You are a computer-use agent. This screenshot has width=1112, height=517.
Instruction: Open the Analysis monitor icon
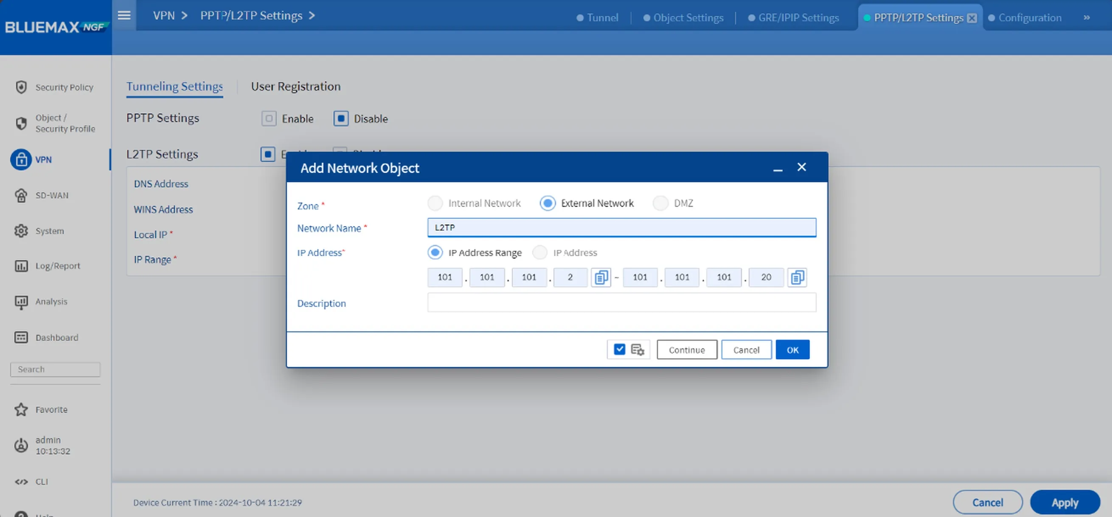[21, 302]
